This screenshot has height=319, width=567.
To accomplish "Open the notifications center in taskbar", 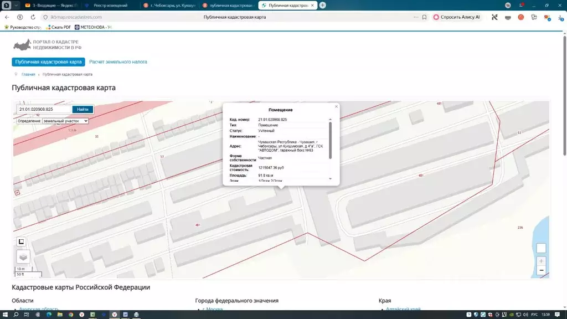I will click(557, 315).
